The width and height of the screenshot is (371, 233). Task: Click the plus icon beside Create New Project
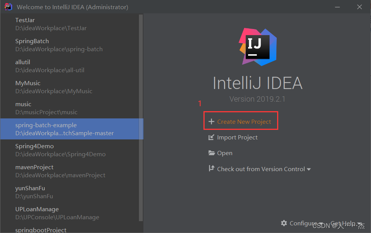tap(211, 121)
